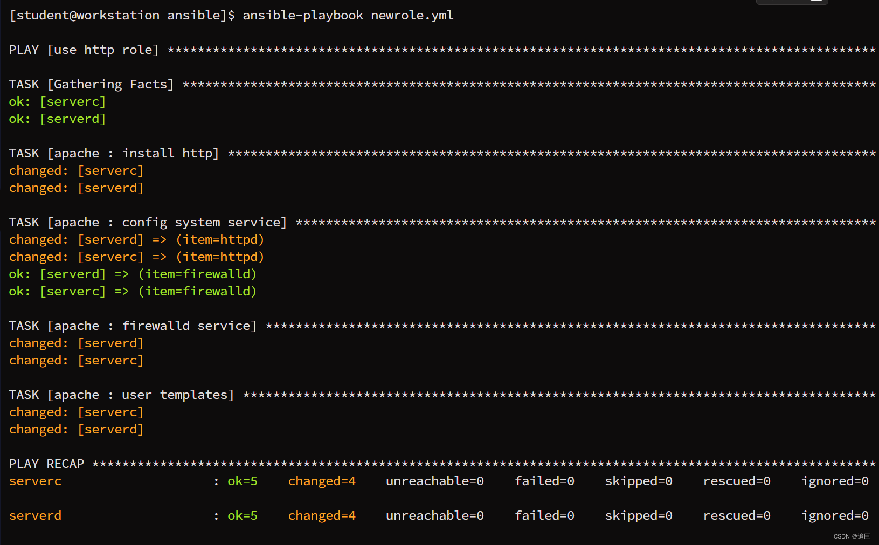Click the "ansible-playbook newrole.yml" command text
This screenshot has width=879, height=545.
pos(348,16)
